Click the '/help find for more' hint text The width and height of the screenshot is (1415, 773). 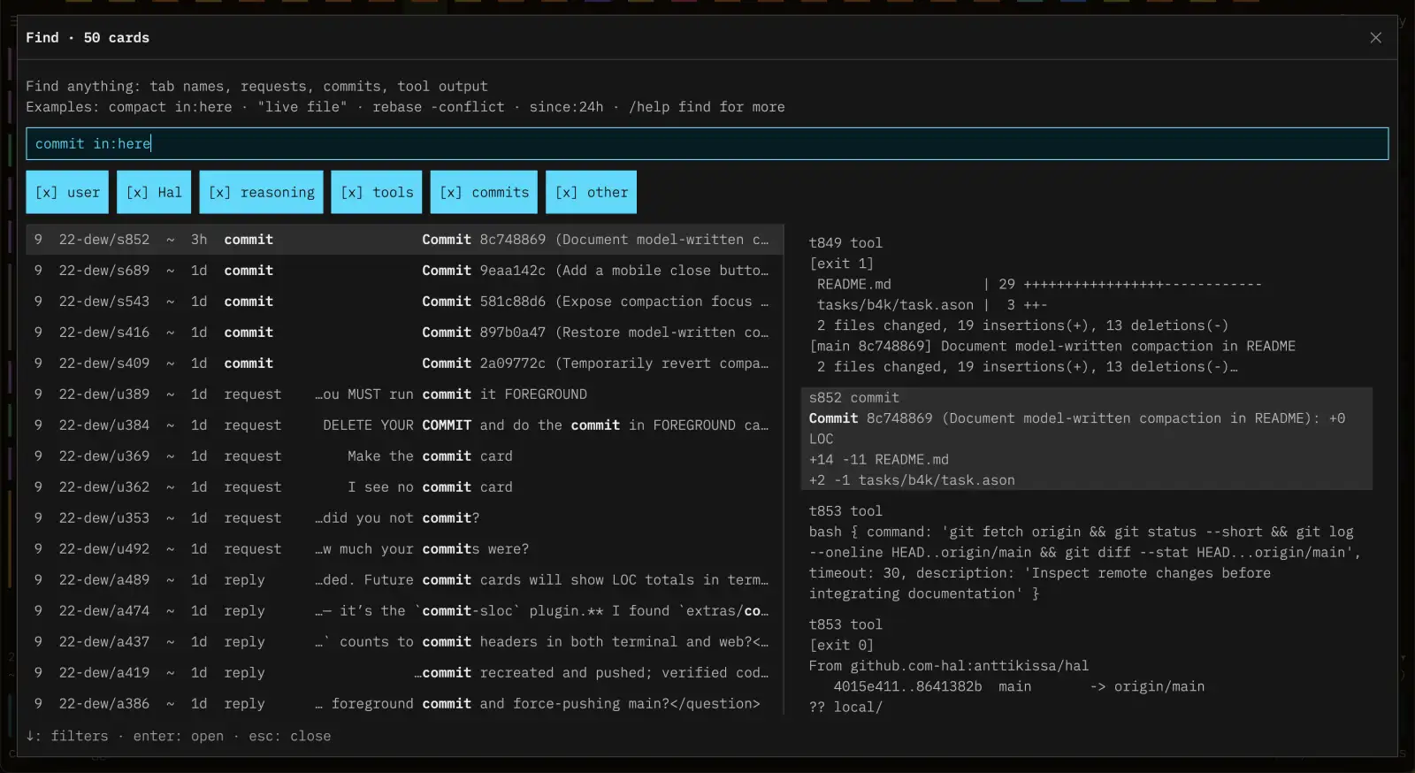707,107
